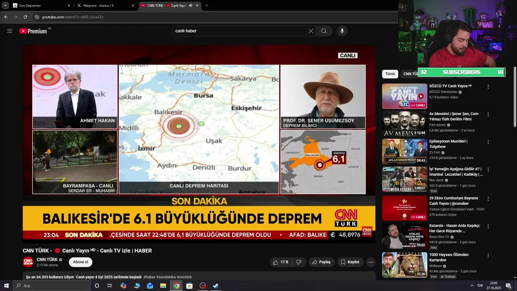Open options for Katarsis Hasan Arda video
This screenshot has height=291, width=517.
[x=488, y=227]
